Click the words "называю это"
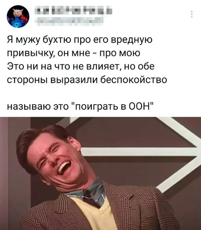 click(38, 107)
